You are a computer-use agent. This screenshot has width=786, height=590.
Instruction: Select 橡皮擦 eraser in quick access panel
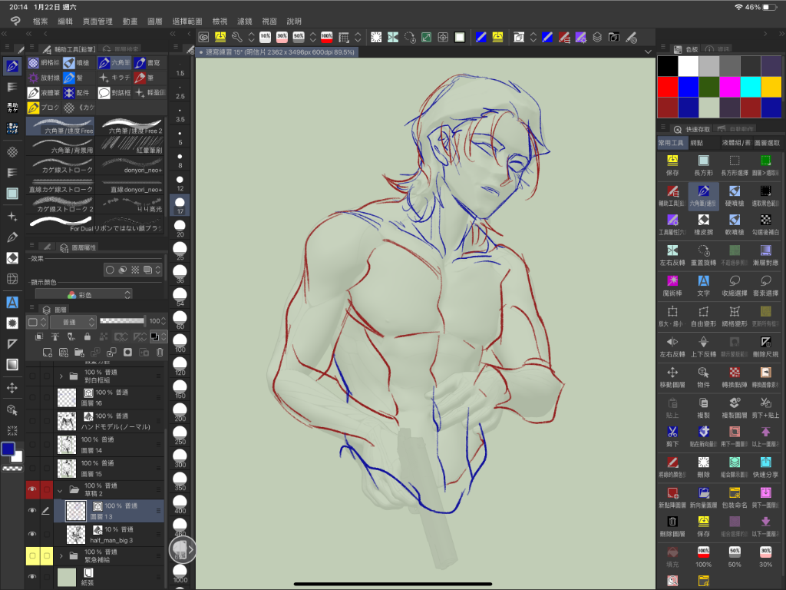tap(703, 225)
